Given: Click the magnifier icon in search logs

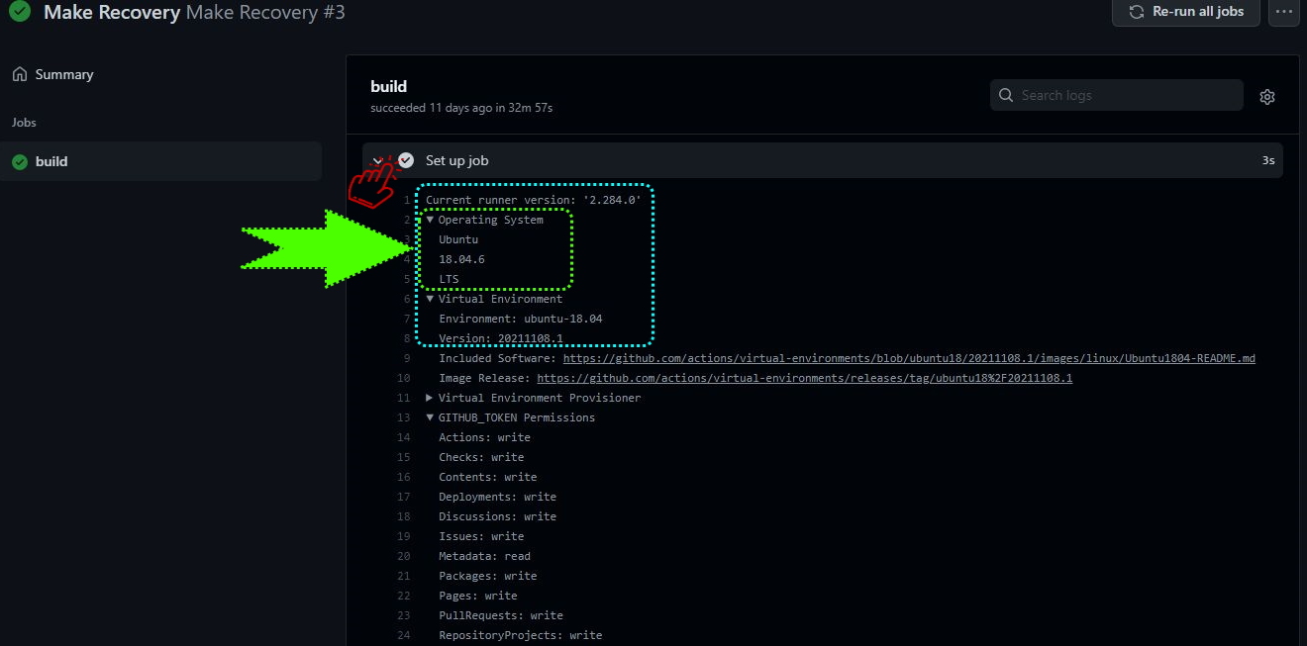Looking at the screenshot, I should [1006, 95].
